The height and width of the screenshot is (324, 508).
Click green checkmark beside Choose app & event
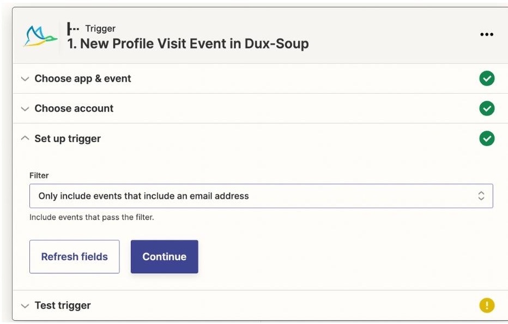click(x=487, y=78)
